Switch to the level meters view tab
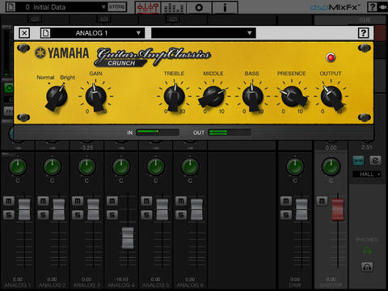Screen dimensions: 388x291 tap(174, 7)
